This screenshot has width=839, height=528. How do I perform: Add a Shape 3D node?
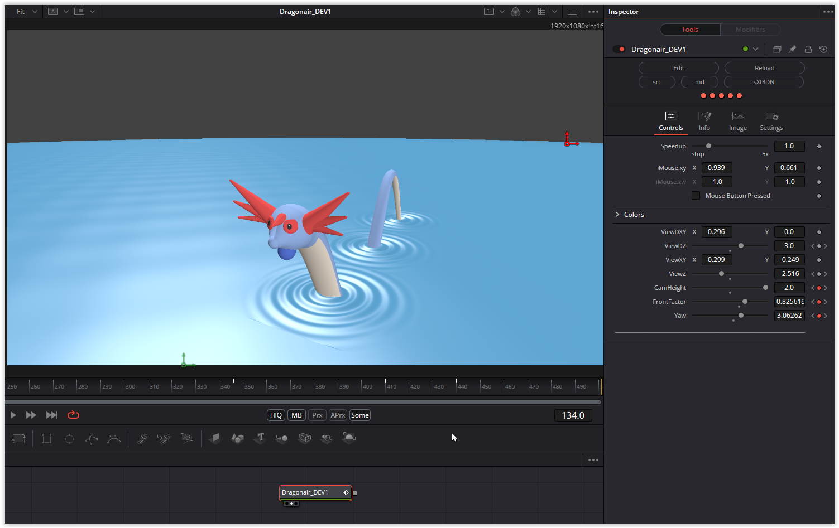pyautogui.click(x=237, y=439)
